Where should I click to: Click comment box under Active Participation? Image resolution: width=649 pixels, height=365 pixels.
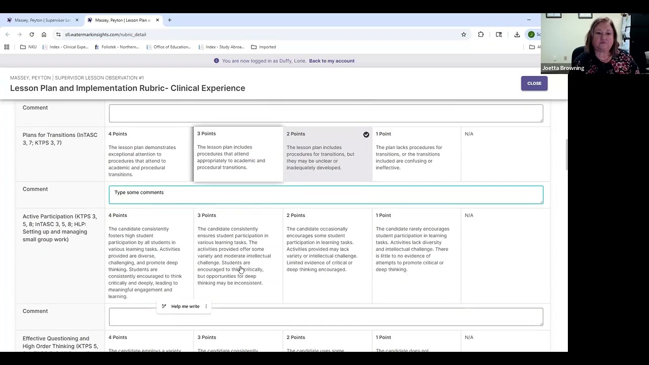tap(326, 317)
